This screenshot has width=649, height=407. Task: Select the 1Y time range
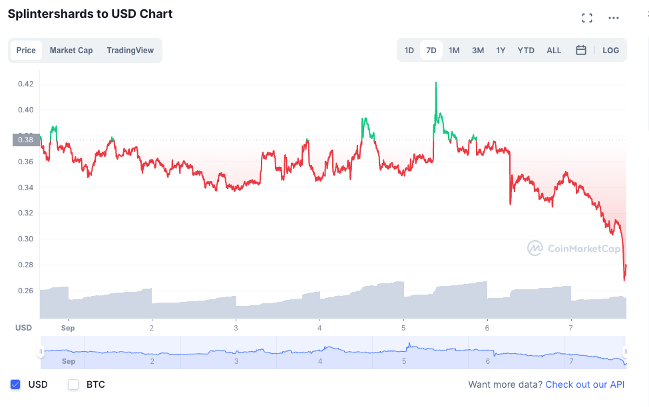click(501, 51)
